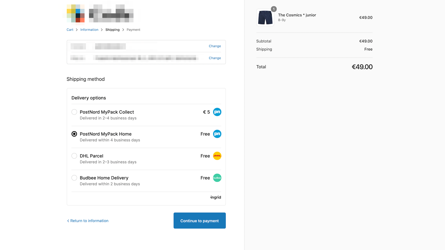Image resolution: width=445 pixels, height=250 pixels.
Task: Click the DHL logo beside DHL Parcel
Action: 217,156
